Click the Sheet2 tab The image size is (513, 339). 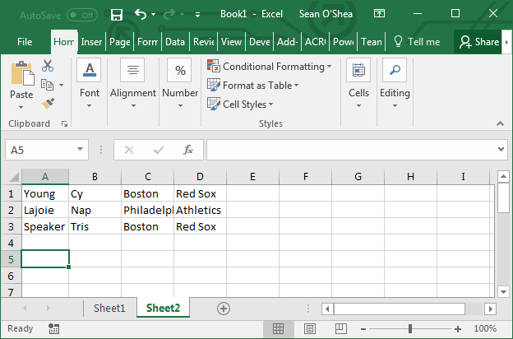(x=163, y=309)
